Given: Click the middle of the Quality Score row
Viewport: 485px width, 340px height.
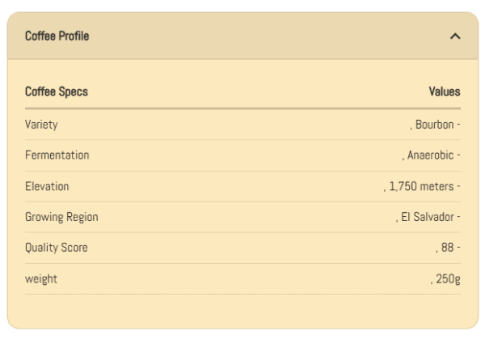Looking at the screenshot, I should point(242,248).
